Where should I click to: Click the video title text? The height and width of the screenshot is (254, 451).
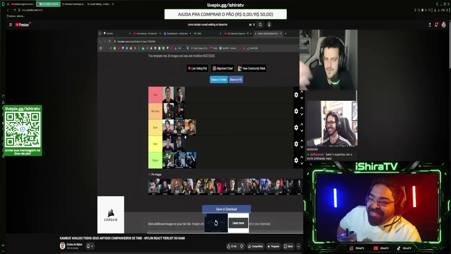click(122, 238)
